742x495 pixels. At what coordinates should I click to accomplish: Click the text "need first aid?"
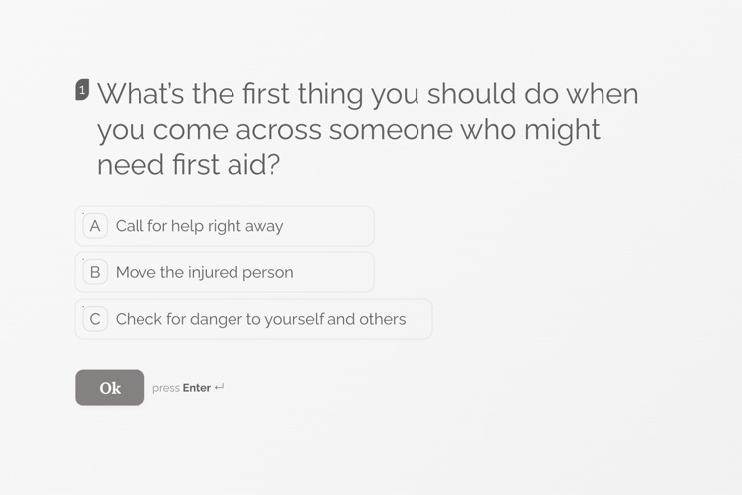click(188, 165)
